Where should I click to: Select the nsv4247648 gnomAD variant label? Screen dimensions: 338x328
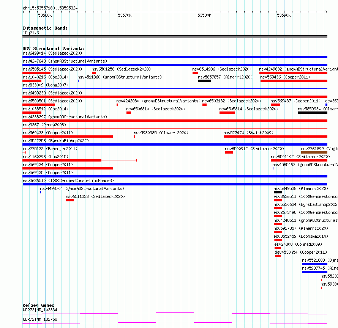pos(65,61)
